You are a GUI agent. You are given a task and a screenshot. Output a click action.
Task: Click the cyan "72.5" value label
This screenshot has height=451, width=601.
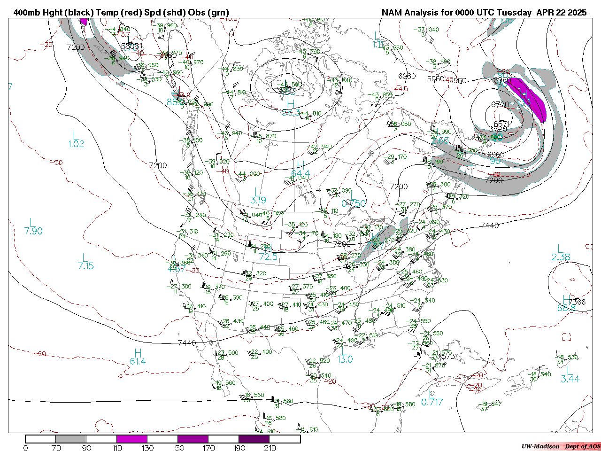pyautogui.click(x=269, y=257)
